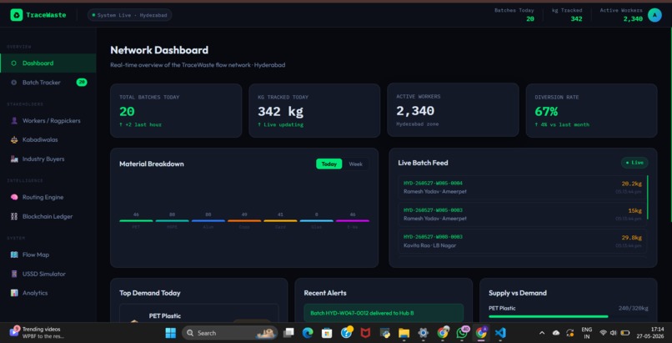Open File Explorer from the taskbar
The width and height of the screenshot is (672, 343).
pyautogui.click(x=404, y=333)
